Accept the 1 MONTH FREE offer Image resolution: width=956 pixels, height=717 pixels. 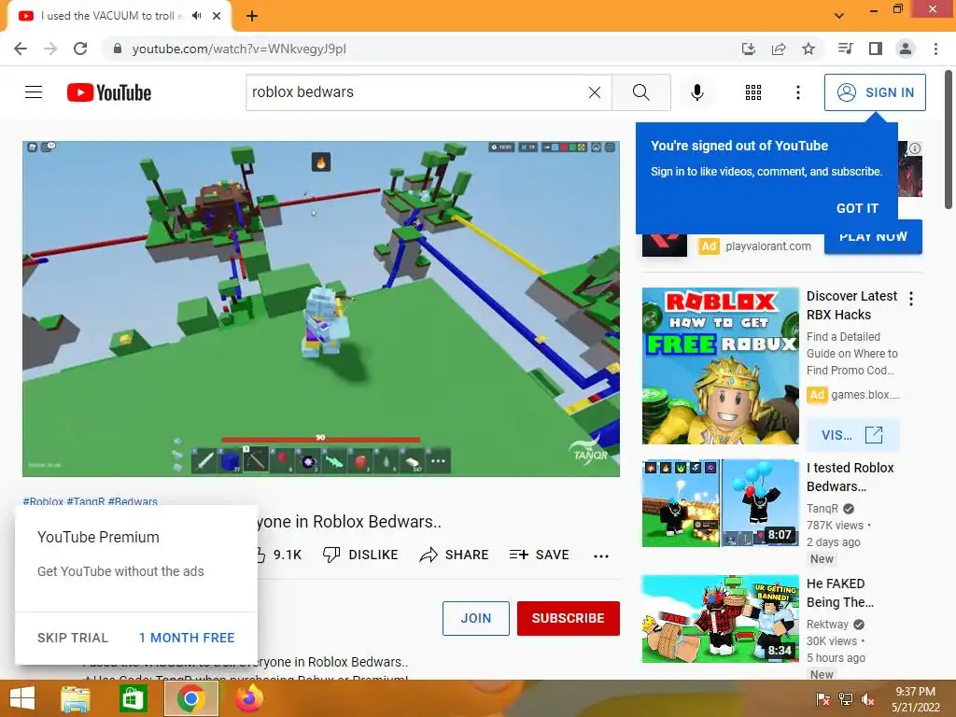(187, 638)
